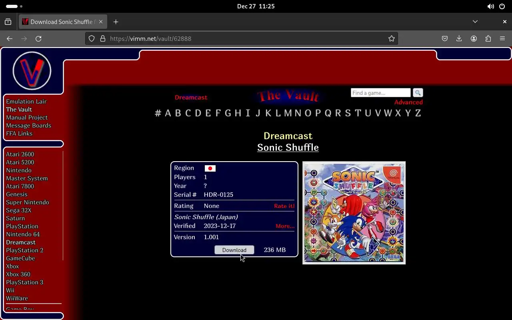The height and width of the screenshot is (320, 512).
Task: Browse games starting with # symbol
Action: pos(158,113)
